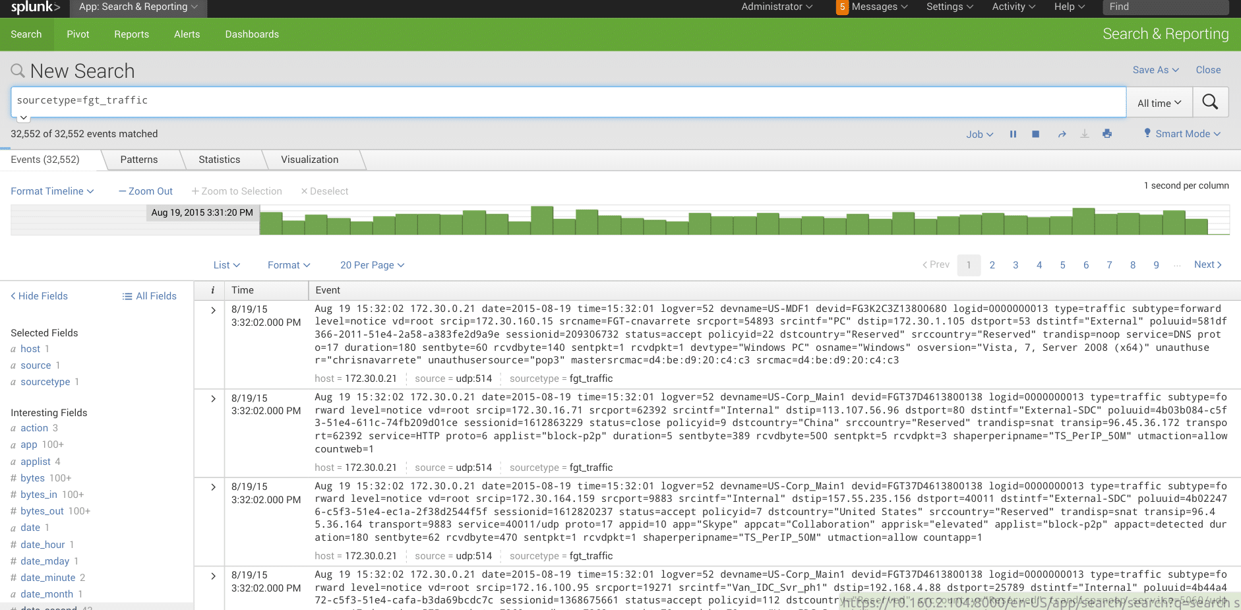Click the tallest green timeline bar
The image size is (1241, 610).
tap(542, 220)
